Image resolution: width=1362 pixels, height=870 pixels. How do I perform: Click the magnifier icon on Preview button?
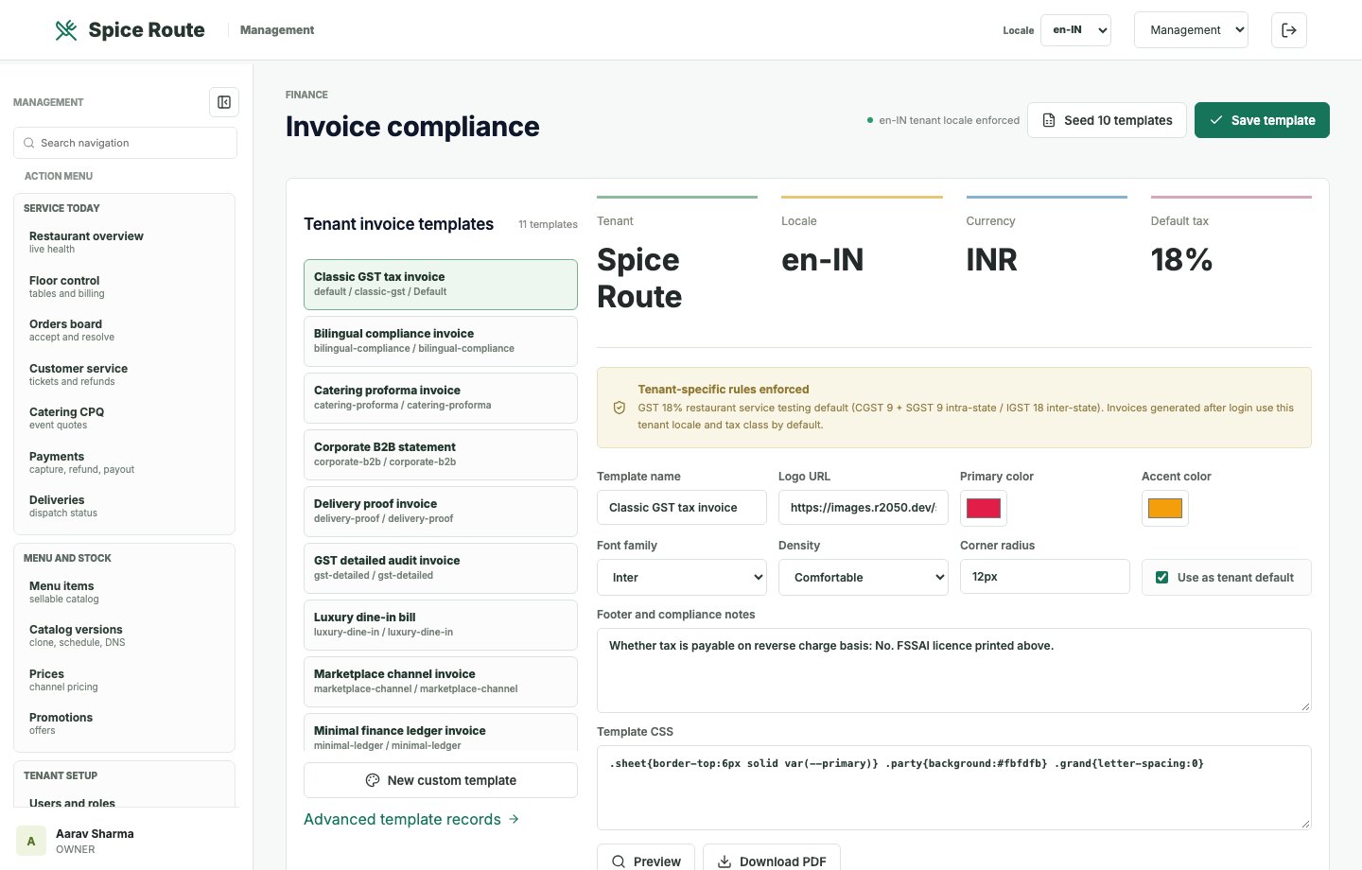coord(619,861)
